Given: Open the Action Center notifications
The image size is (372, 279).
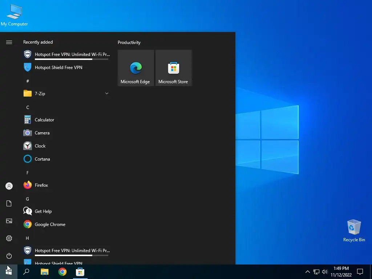Looking at the screenshot, I should pyautogui.click(x=360, y=272).
